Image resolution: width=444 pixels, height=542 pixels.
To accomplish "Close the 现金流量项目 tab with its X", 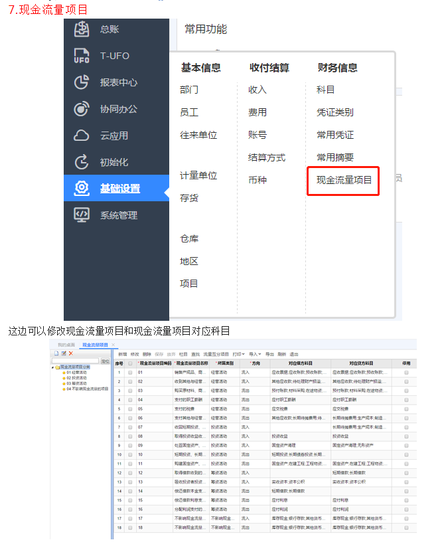I will click(113, 345).
